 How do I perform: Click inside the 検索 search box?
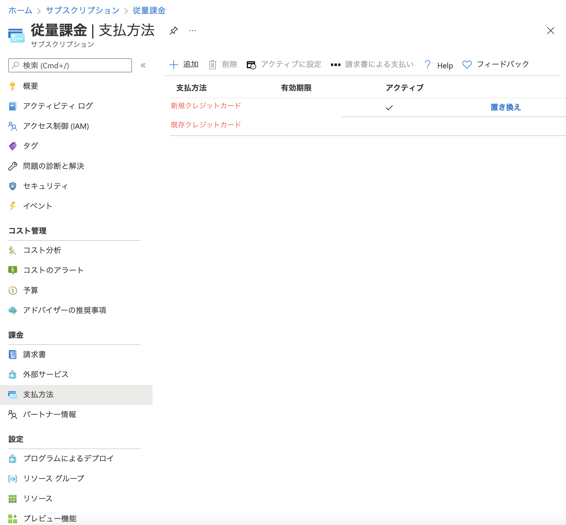pyautogui.click(x=70, y=65)
